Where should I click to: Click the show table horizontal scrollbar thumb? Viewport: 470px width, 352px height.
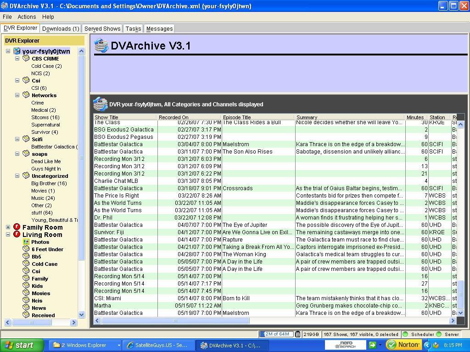tap(175, 320)
